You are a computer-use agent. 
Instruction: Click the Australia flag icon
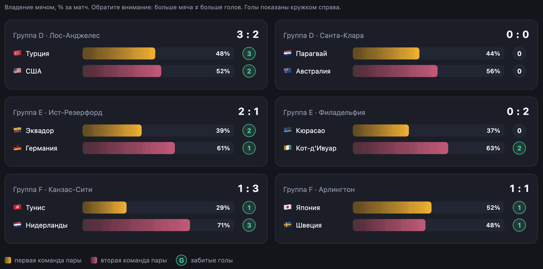(x=288, y=71)
